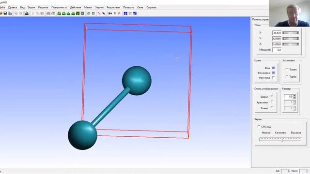310x174 pixels.
Task: Open the Экран menu
Action: click(x=31, y=7)
